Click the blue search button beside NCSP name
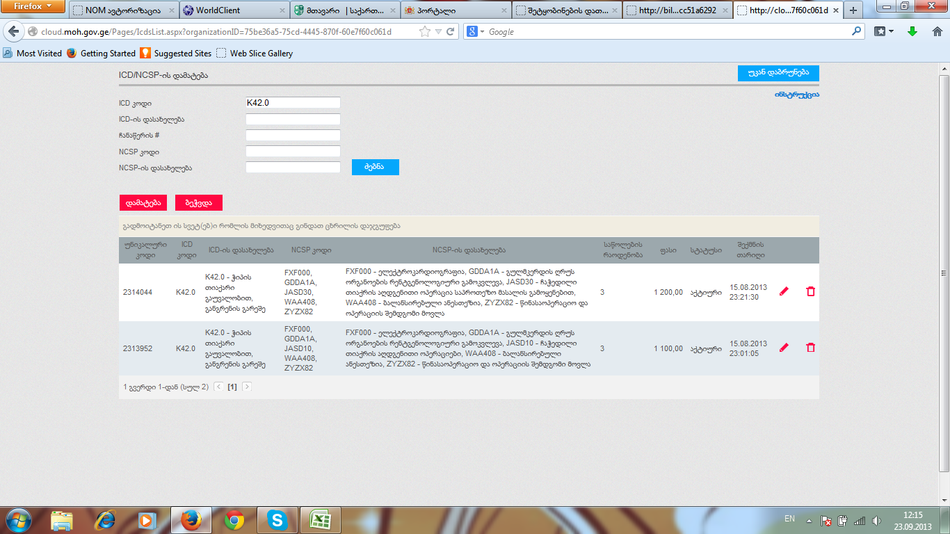The image size is (950, 534). [x=375, y=168]
